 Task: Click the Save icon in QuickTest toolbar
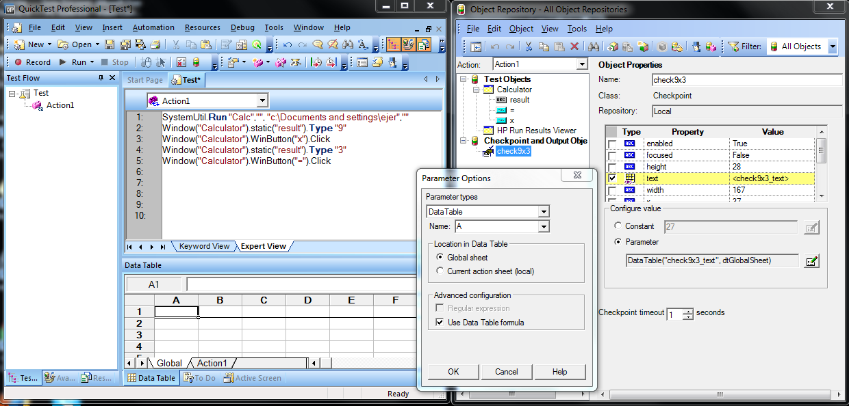[x=110, y=44]
